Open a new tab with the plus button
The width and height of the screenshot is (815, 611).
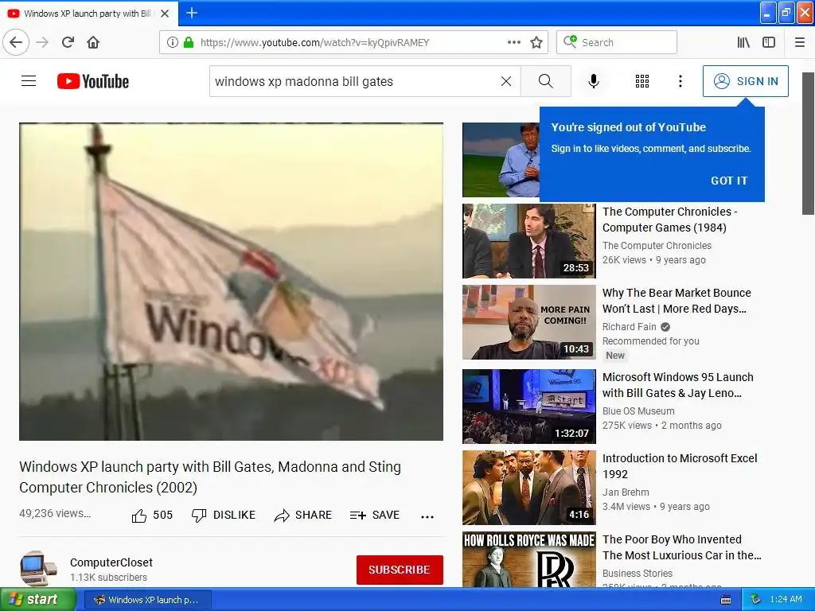(x=191, y=13)
